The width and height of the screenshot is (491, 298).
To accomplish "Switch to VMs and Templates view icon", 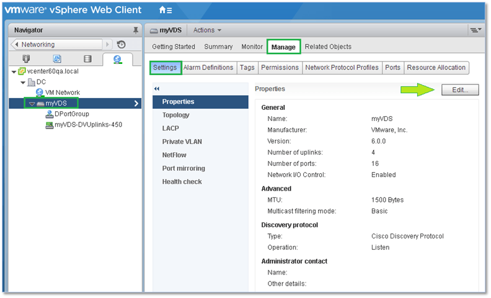I will click(x=57, y=58).
